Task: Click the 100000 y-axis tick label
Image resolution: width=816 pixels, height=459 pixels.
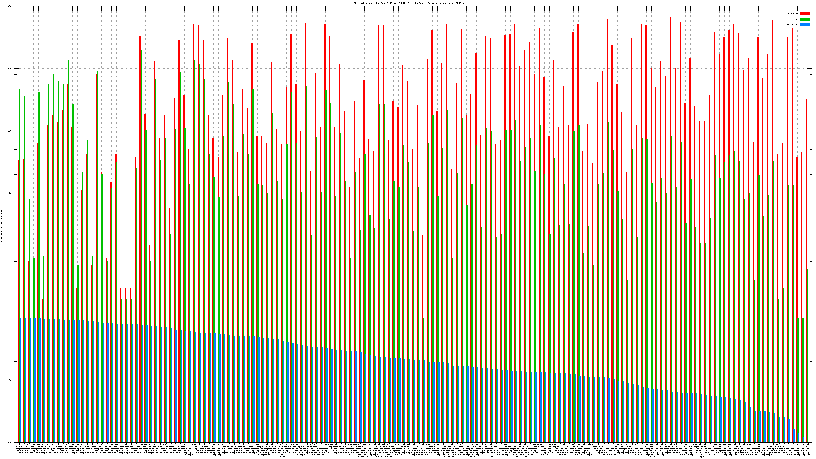Action: 9,6
